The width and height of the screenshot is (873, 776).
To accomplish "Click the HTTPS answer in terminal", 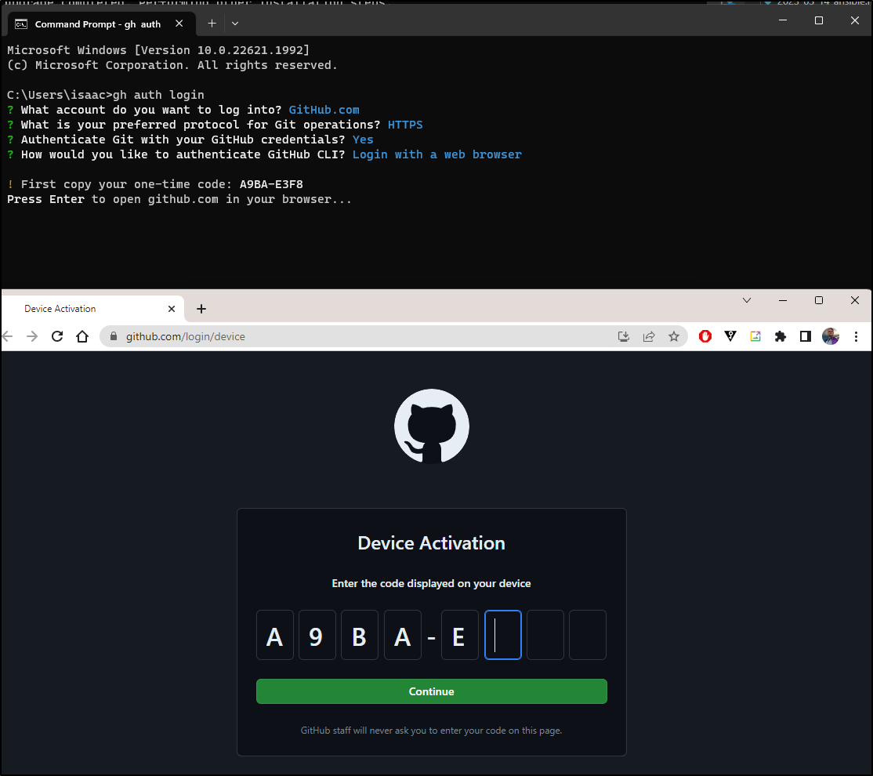I will (405, 125).
